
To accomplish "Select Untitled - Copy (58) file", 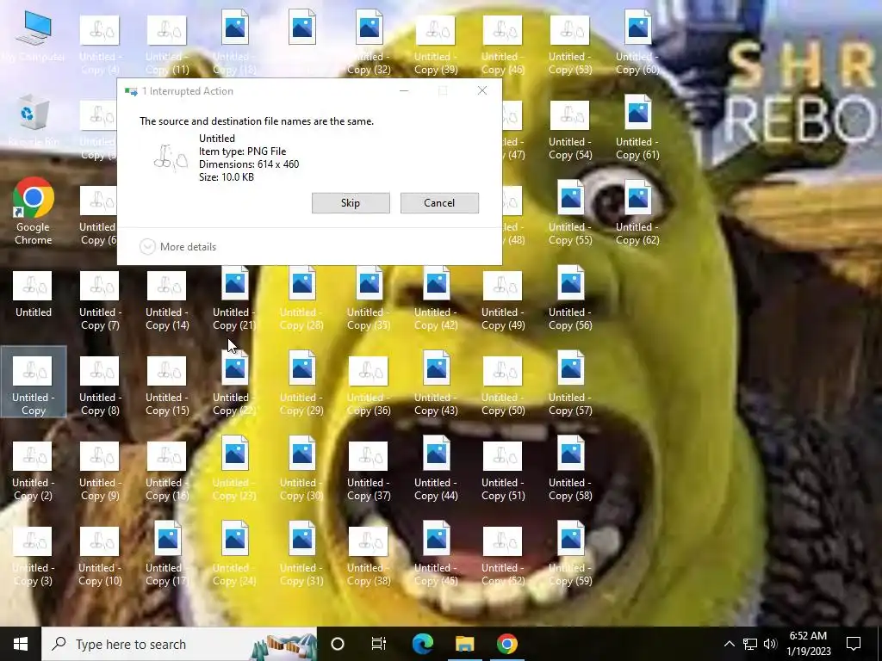I will pos(570,469).
